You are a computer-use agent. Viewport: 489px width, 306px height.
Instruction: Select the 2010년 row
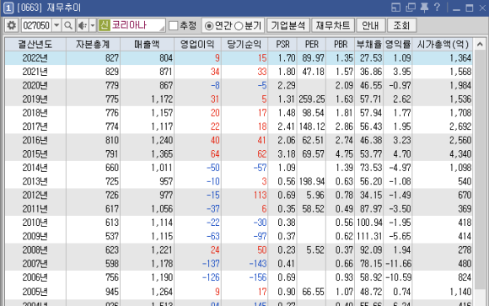239,223
